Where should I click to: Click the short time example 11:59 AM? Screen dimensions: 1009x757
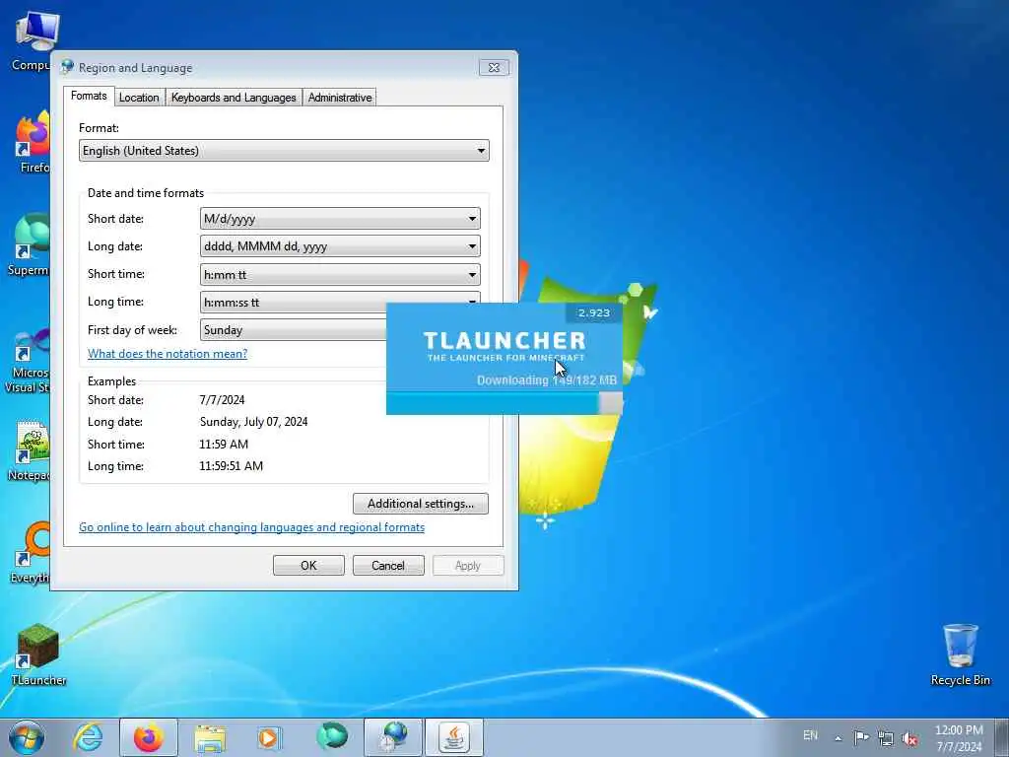point(224,445)
